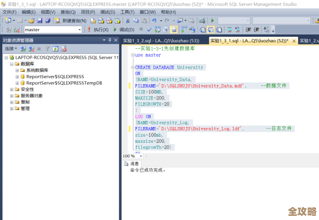Click the Connect Object Explorer icon
The height and width of the screenshot is (220, 319).
coord(23,49)
